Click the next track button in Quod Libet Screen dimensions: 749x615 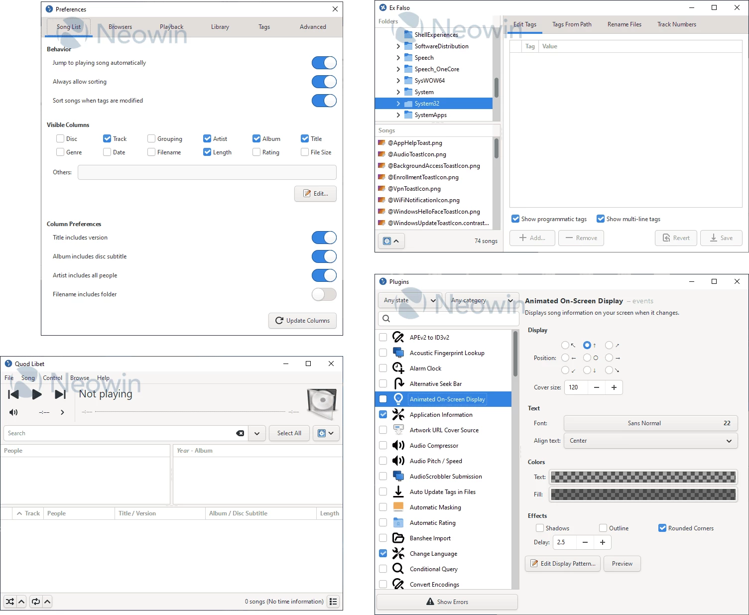tap(60, 394)
